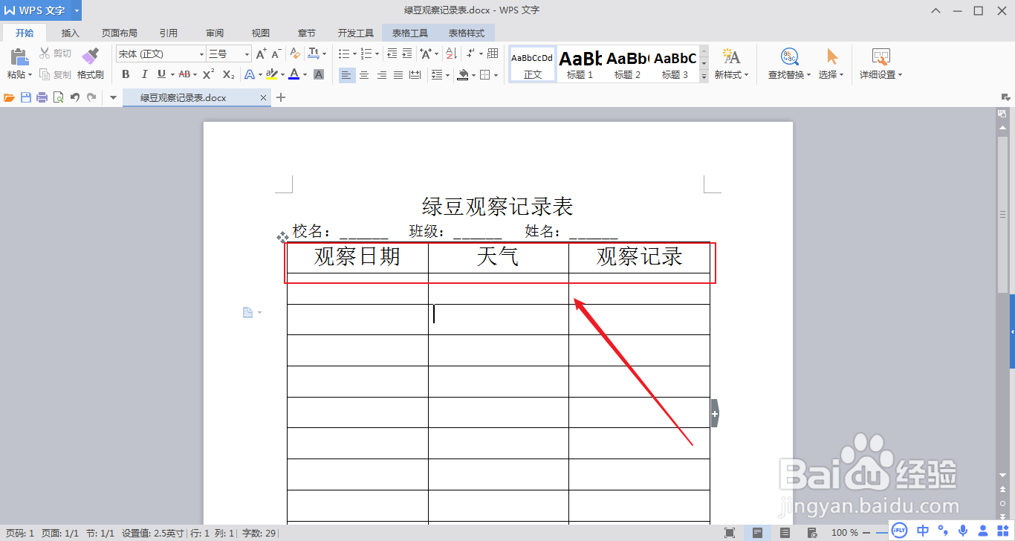Screen dimensions: 1015x541
Task: Clear formatting with eraser icon
Action: (295, 54)
